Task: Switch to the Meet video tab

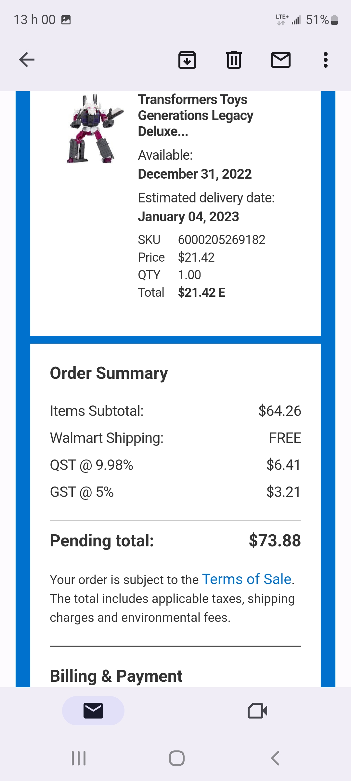Action: tap(257, 710)
